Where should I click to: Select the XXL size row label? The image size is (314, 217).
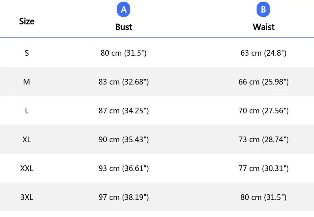[26, 168]
